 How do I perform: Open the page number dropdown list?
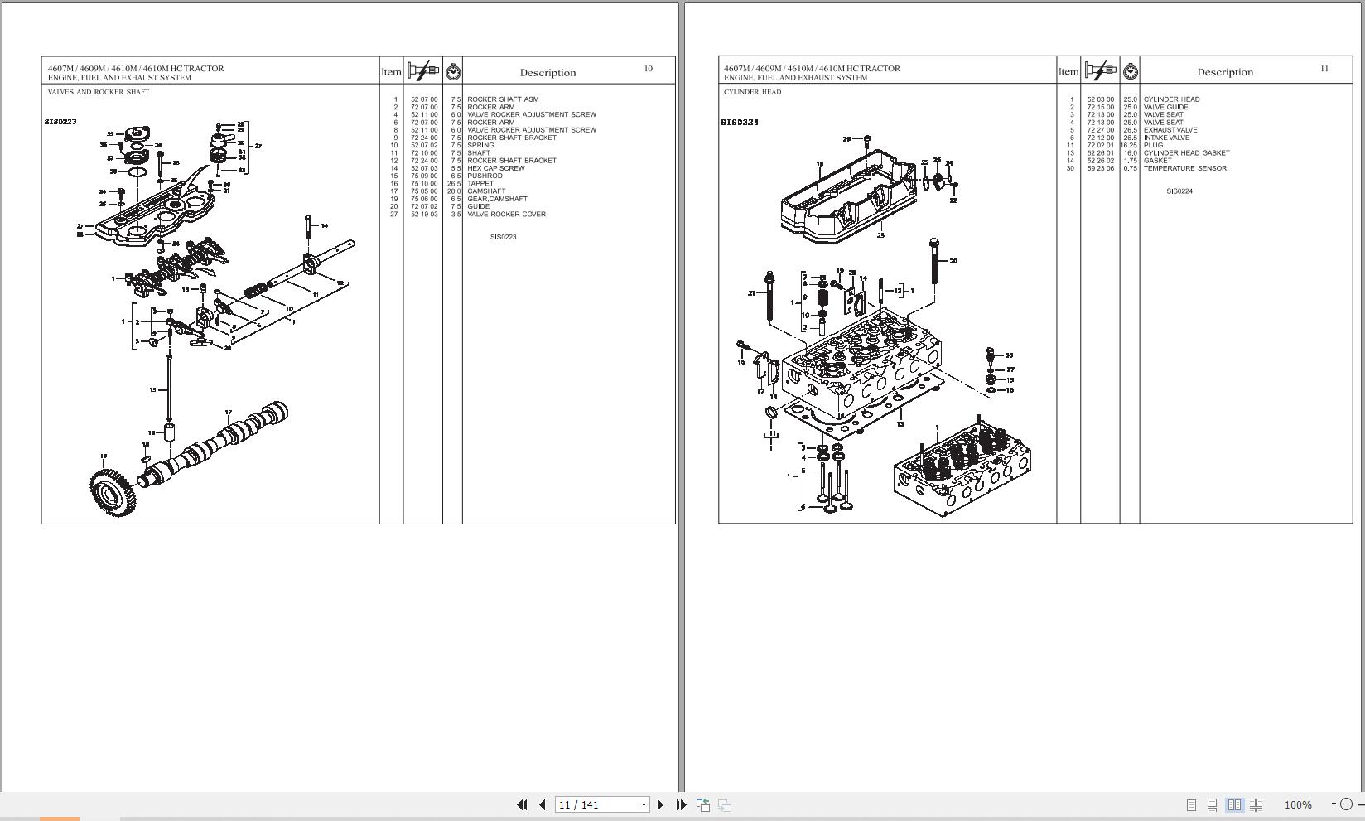644,804
